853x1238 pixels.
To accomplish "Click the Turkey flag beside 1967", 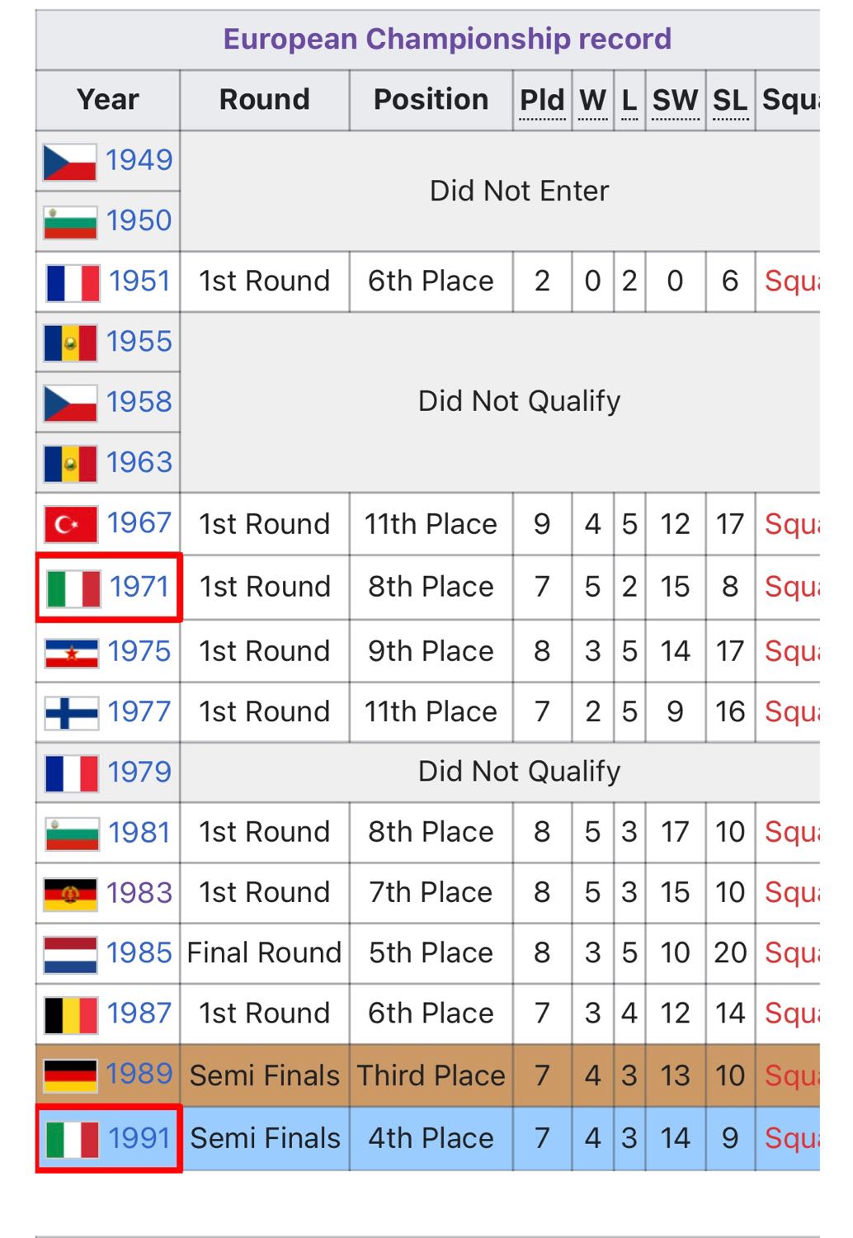I will [x=71, y=524].
